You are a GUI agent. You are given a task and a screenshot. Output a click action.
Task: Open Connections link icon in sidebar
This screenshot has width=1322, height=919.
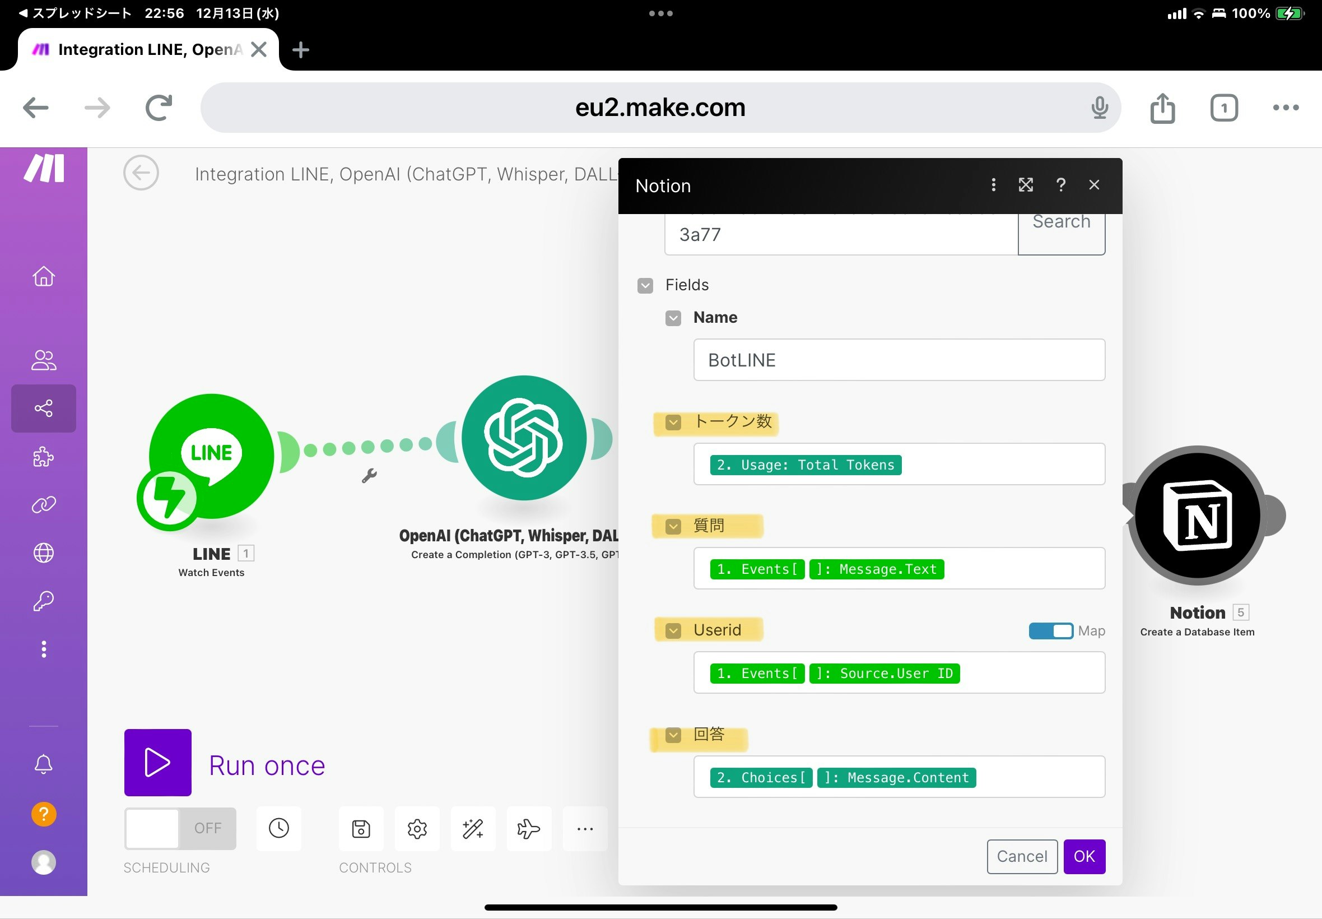coord(44,505)
